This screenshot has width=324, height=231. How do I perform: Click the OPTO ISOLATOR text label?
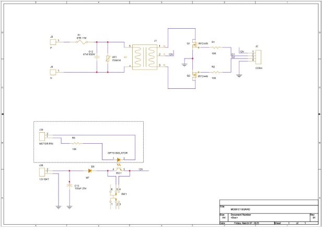point(118,153)
